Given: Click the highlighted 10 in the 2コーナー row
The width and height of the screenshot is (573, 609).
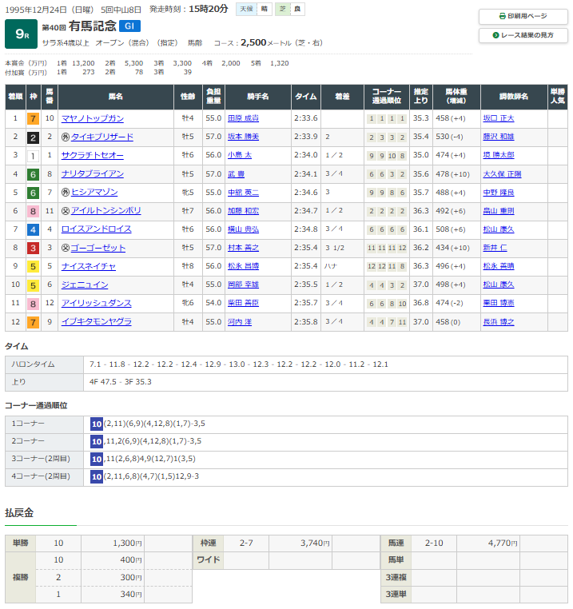Looking at the screenshot, I should click(97, 441).
